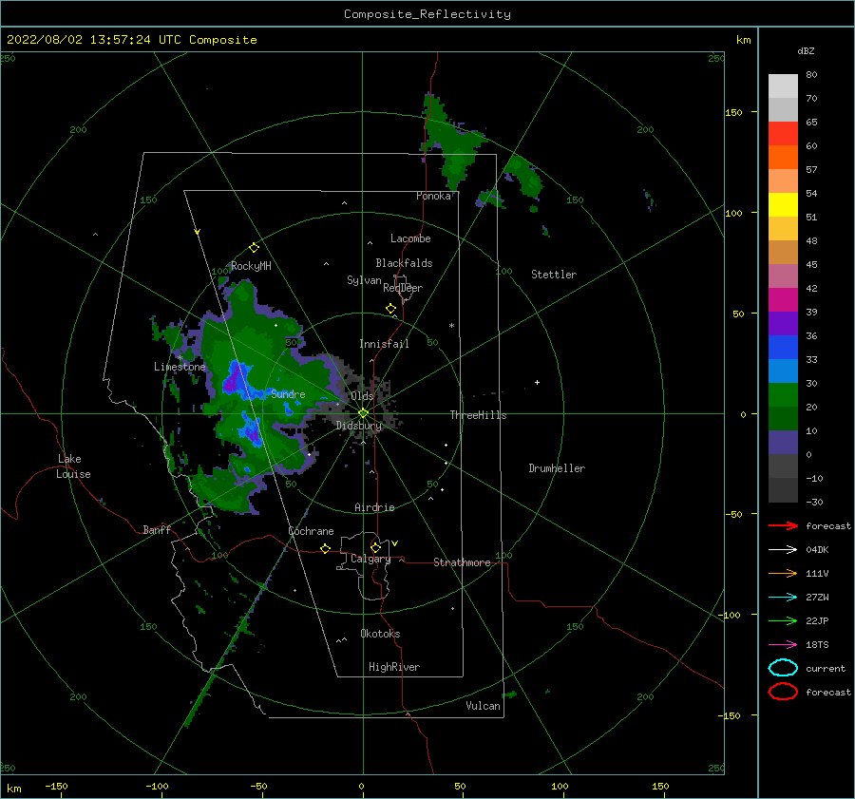Click the Limestone label

point(180,367)
